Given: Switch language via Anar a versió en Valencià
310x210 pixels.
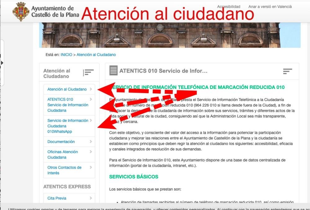Looking at the screenshot, I should coord(270,6).
